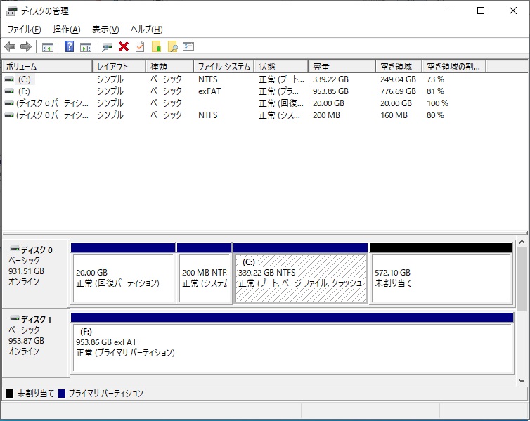Click the 953.85 GB capacity cell

point(330,91)
